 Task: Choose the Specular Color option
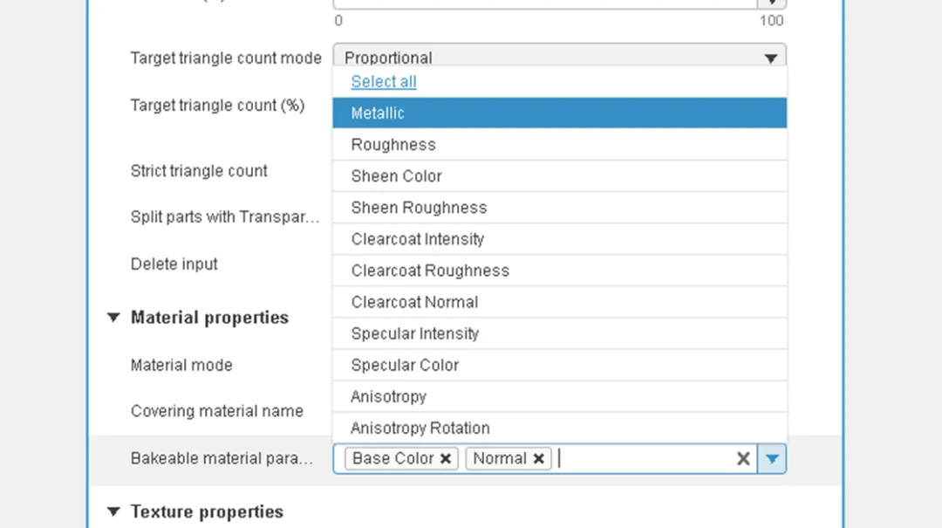(x=405, y=365)
